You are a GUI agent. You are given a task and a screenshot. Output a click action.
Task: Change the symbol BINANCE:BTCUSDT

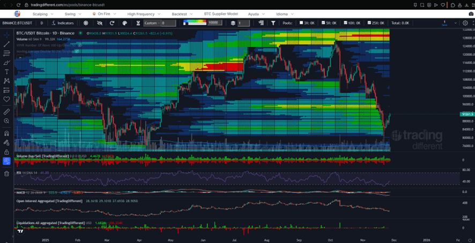click(18, 23)
